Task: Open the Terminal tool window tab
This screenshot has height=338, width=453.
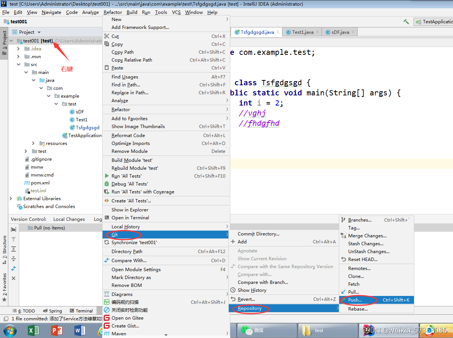Action: pyautogui.click(x=81, y=311)
